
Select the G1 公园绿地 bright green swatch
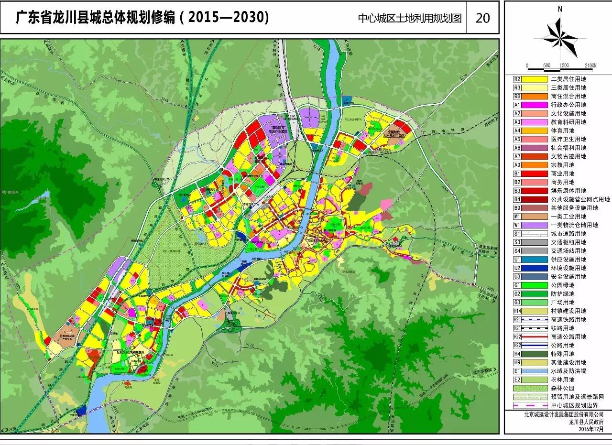pyautogui.click(x=535, y=286)
